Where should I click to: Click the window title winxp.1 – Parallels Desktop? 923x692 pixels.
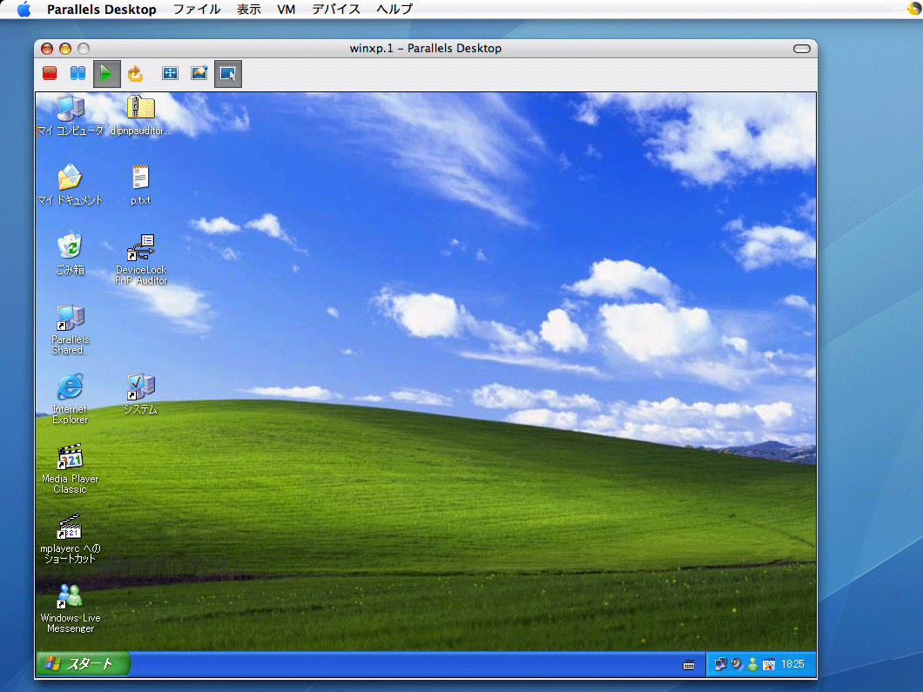(x=426, y=48)
